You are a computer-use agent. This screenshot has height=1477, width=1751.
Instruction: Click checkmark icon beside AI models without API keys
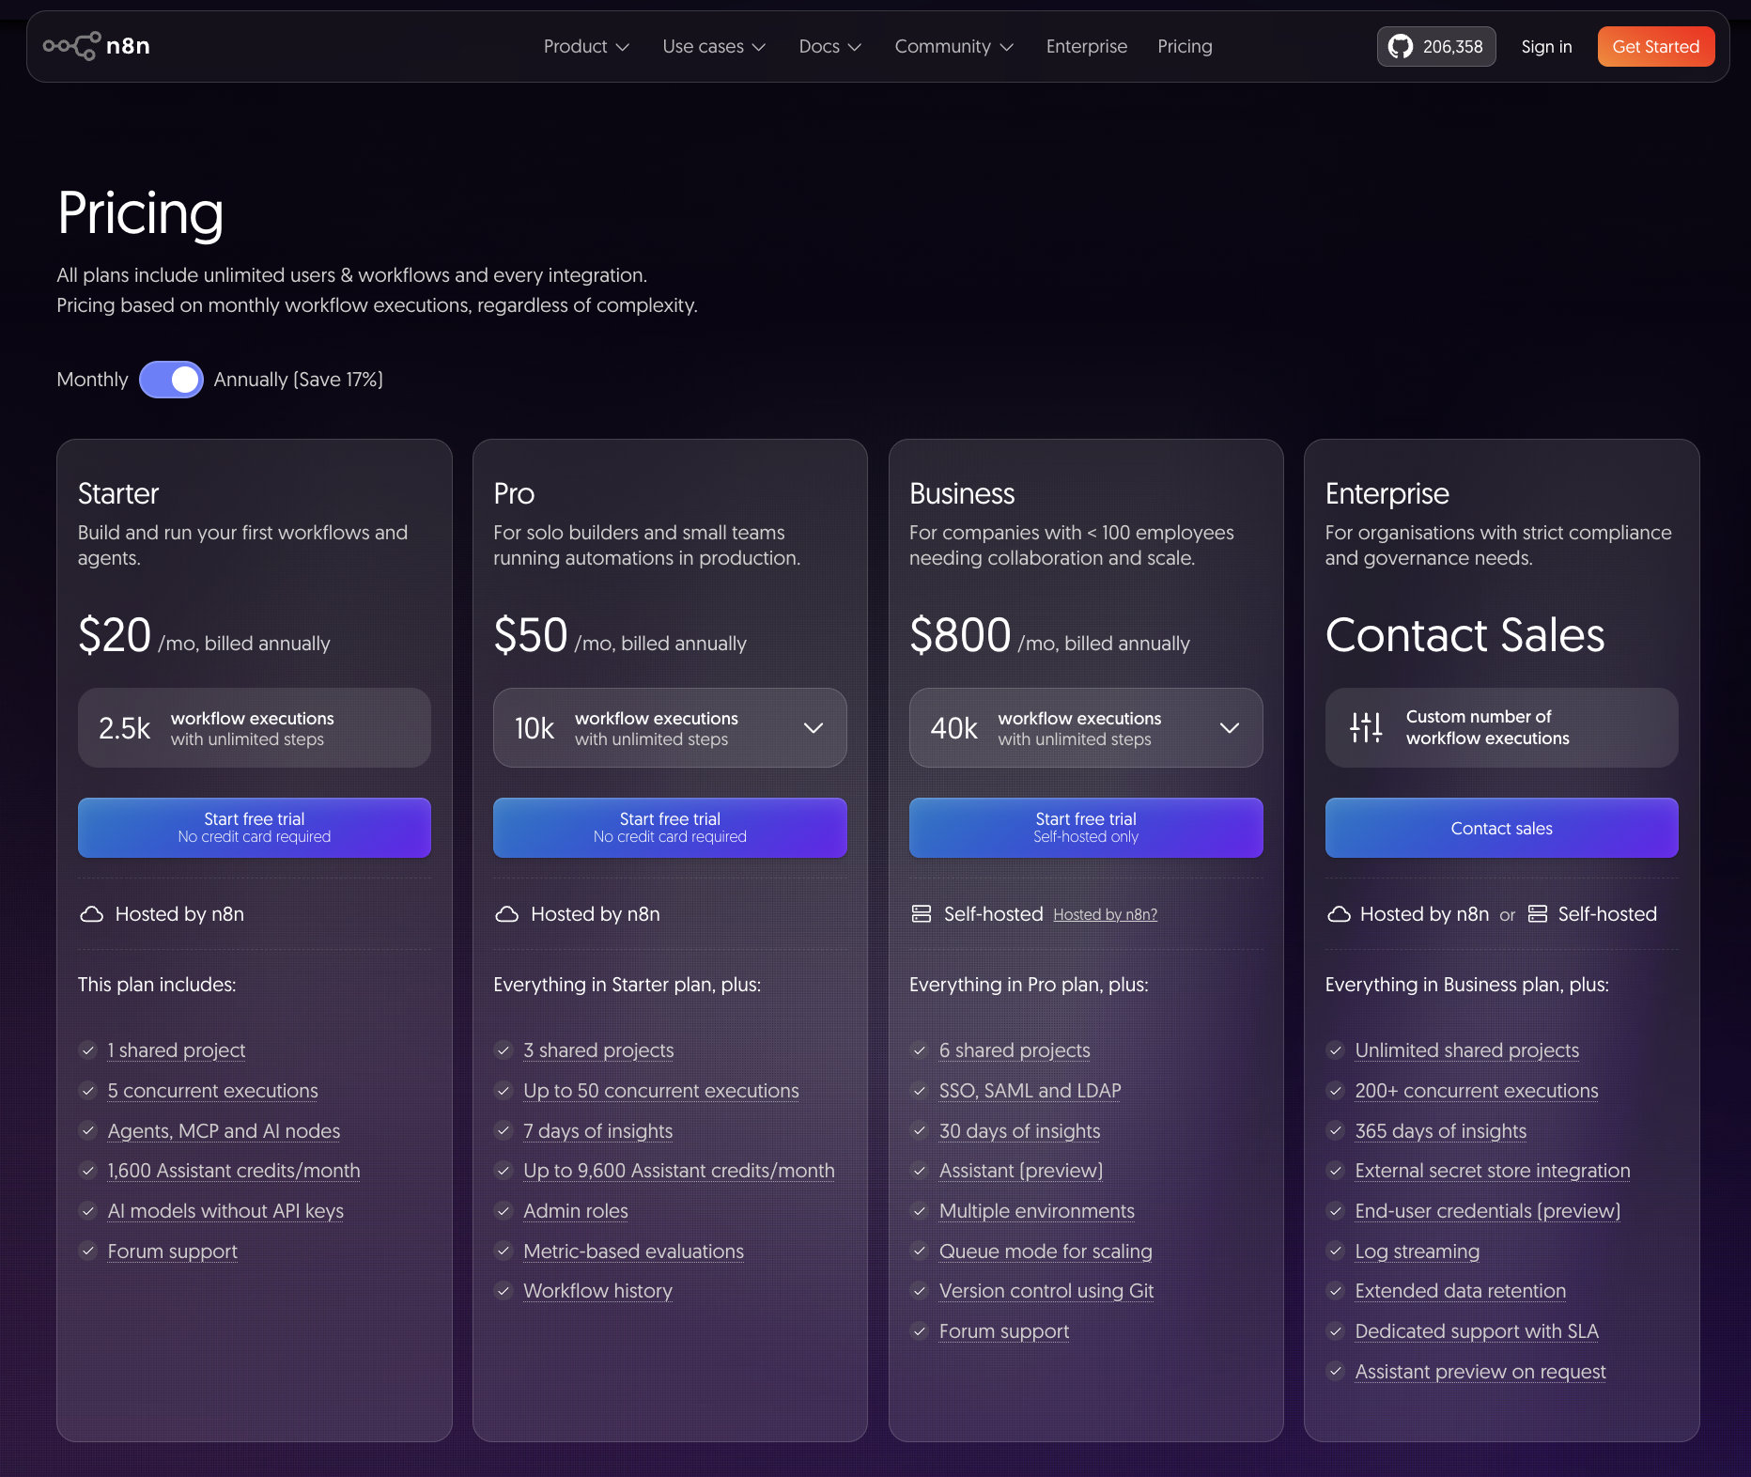(88, 1211)
